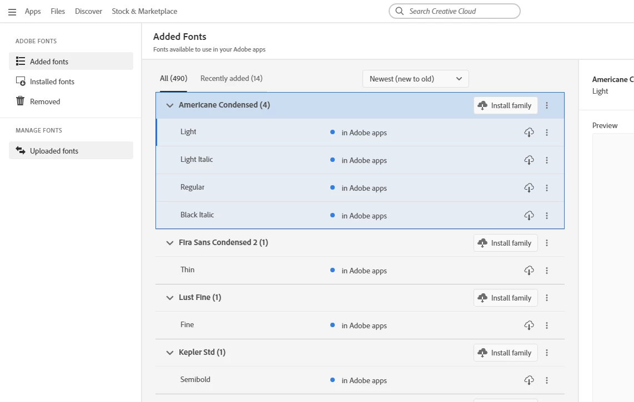Open more options for Americane Condensed family

point(547,105)
